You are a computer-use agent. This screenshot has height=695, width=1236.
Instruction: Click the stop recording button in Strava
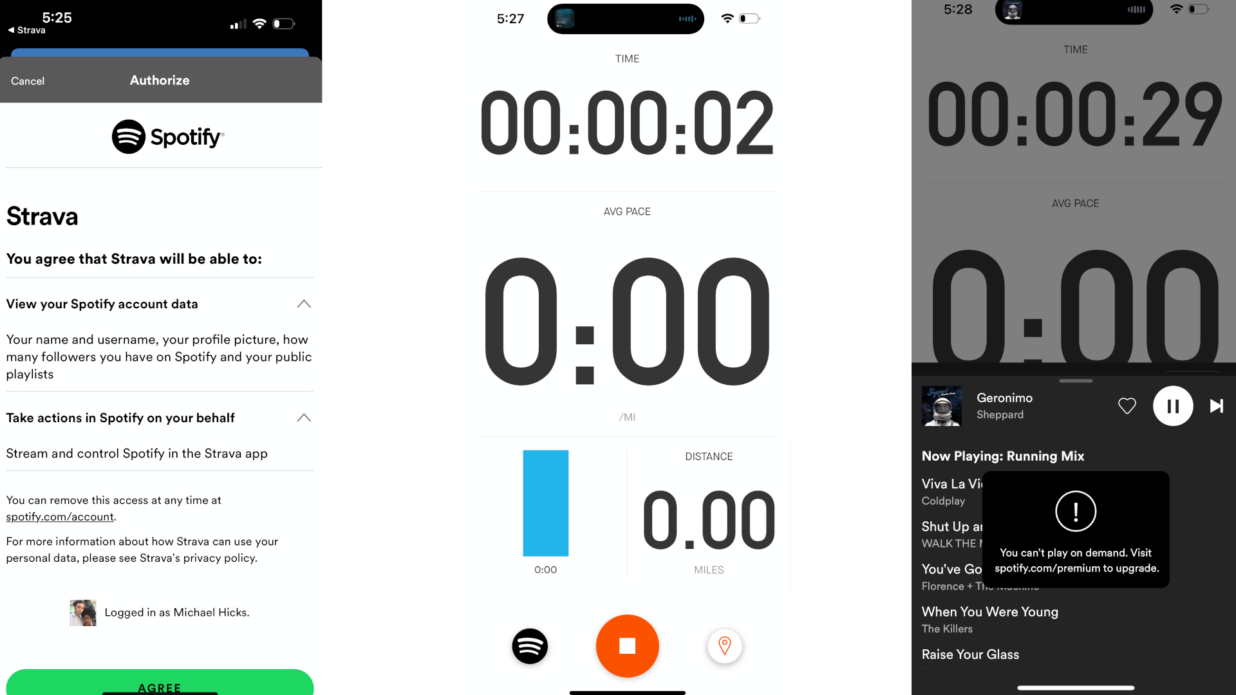coord(628,646)
